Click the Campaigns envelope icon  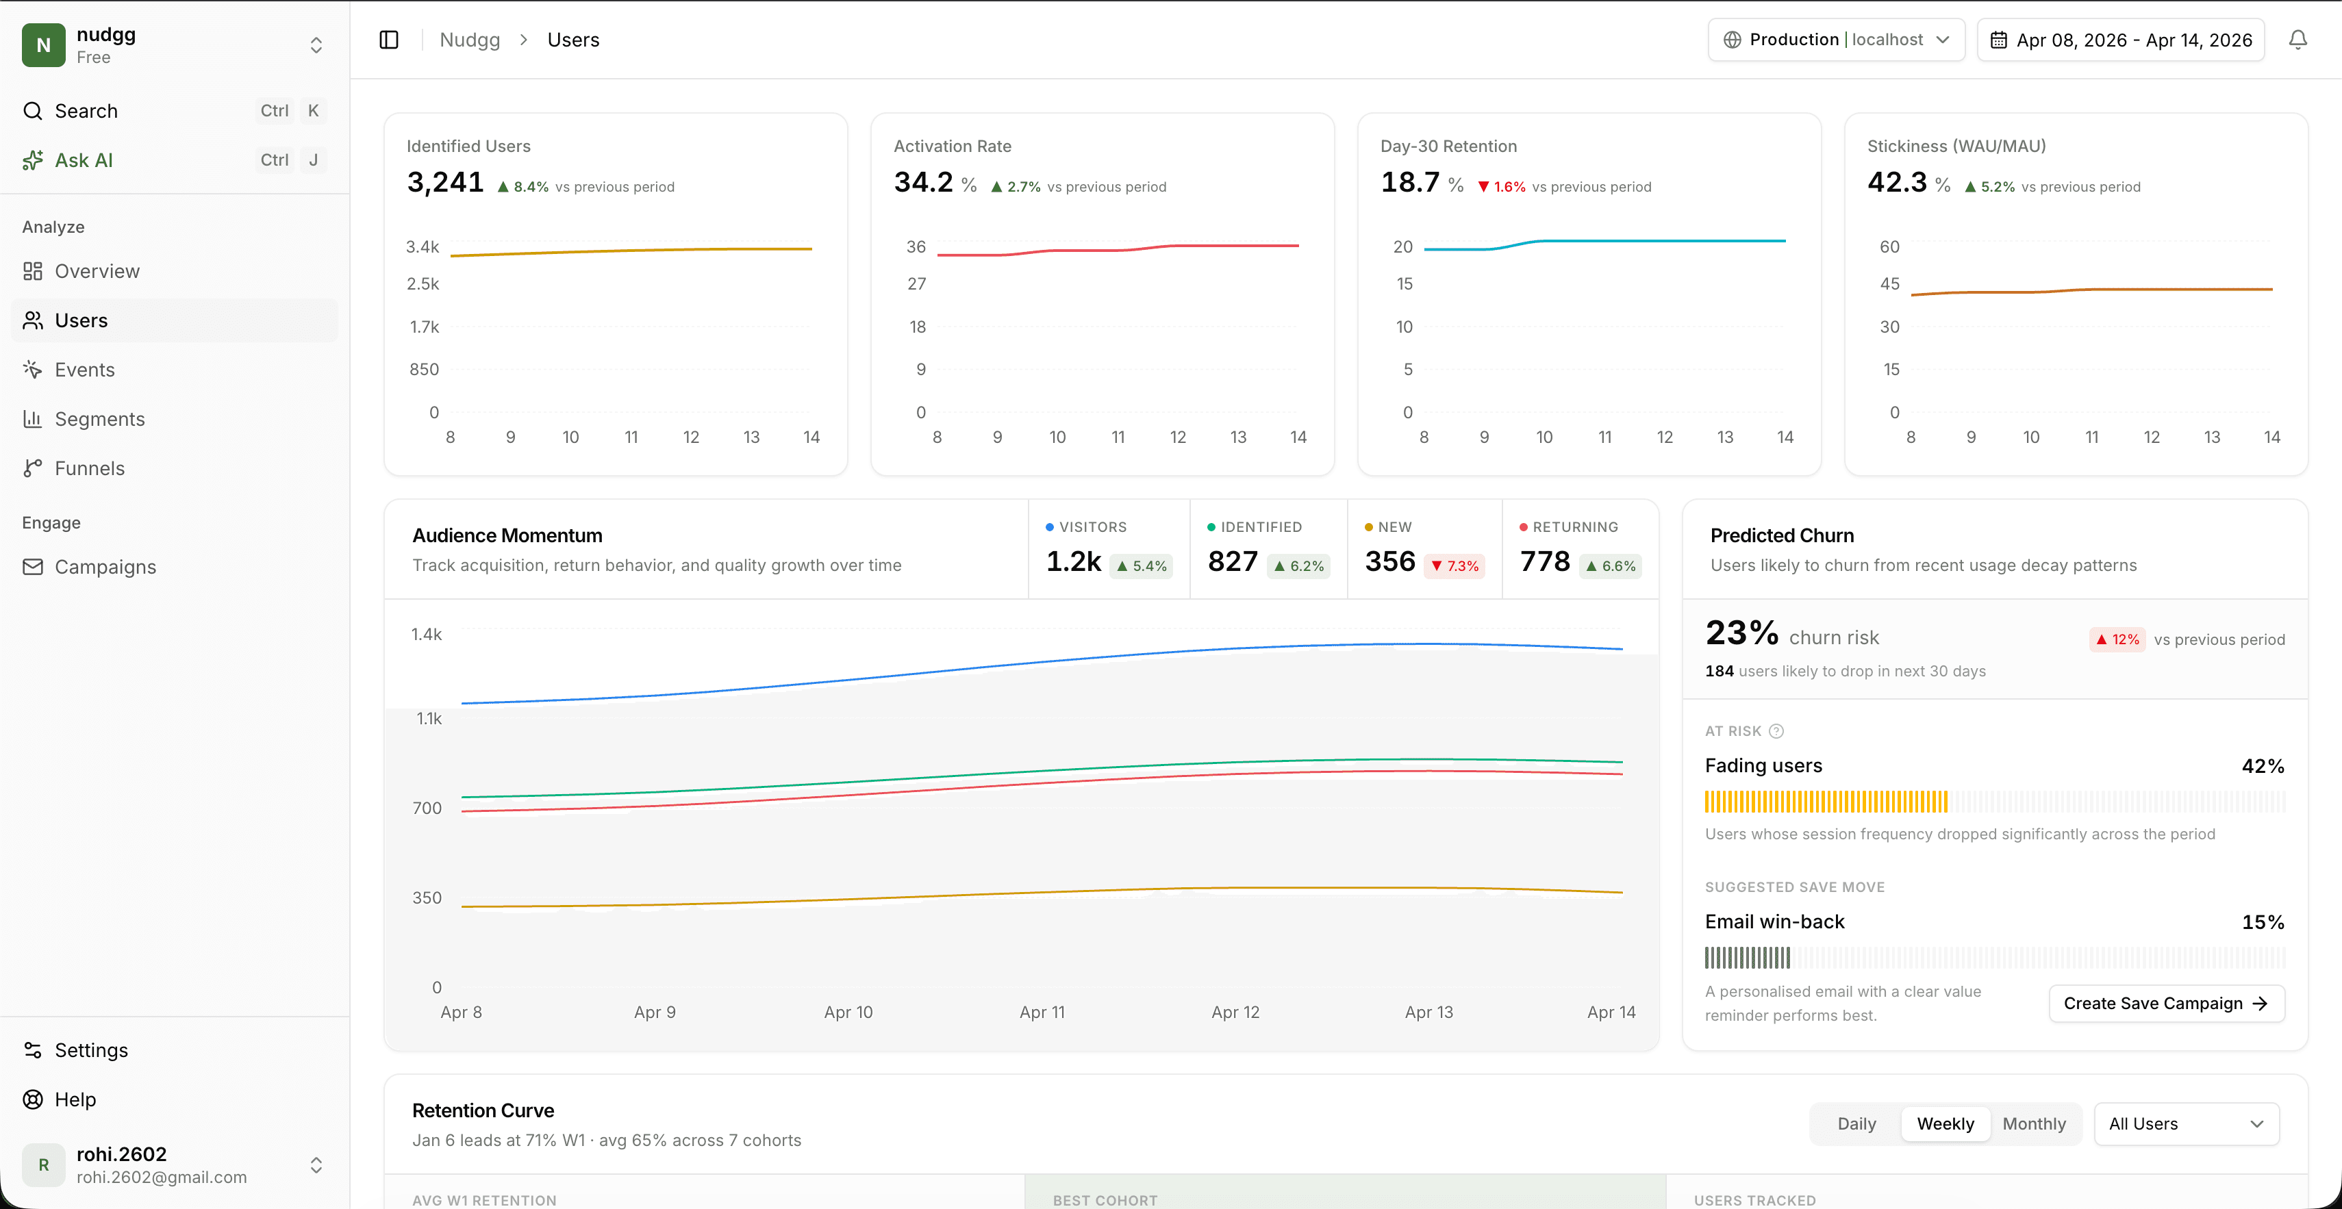(33, 566)
